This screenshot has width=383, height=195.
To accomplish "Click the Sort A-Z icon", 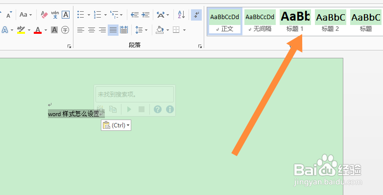I will pyautogui.click(x=181, y=15).
